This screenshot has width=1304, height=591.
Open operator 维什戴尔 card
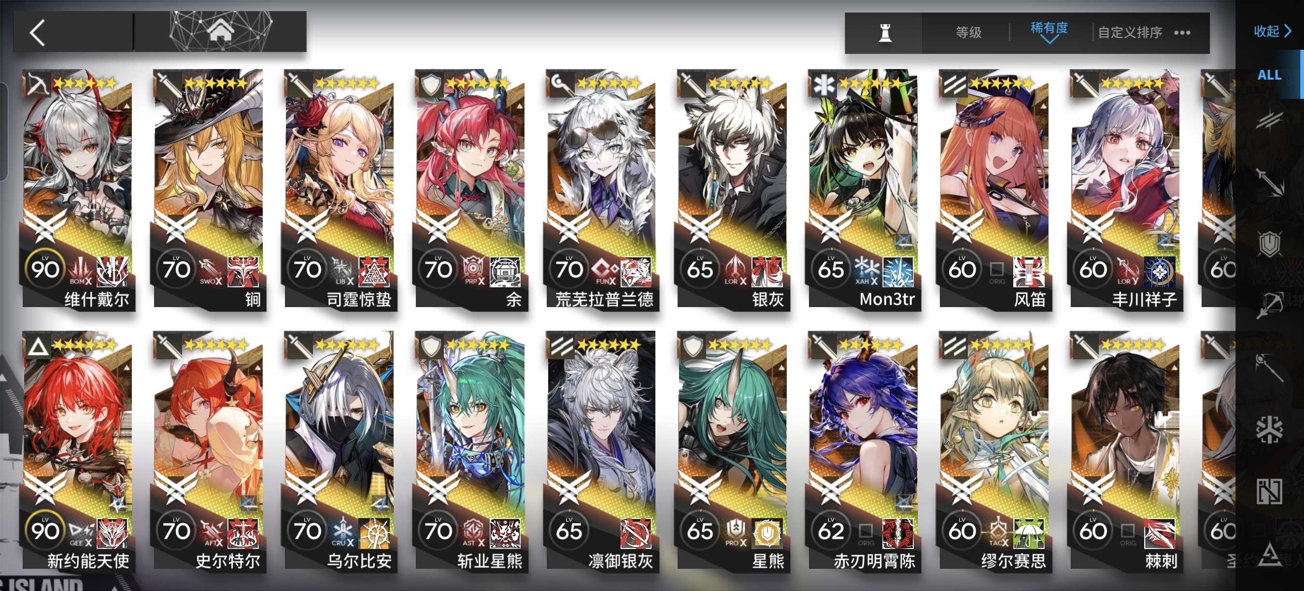click(77, 190)
